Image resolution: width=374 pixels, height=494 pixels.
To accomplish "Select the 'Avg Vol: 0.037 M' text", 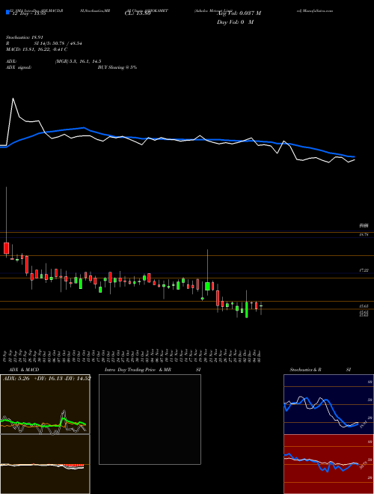I will click(239, 13).
